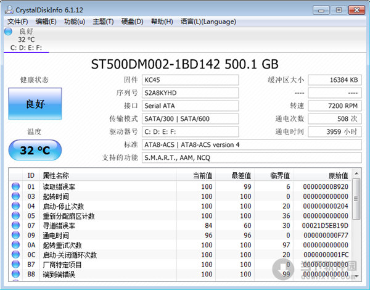370x290 pixels.
Task: Click the 序列号 field showing S2A8KYHD
Action: (x=190, y=93)
